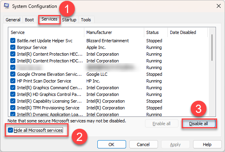The width and height of the screenshot is (225, 152).
Task: Click the System Configuration title bar icon
Action: [7, 6]
